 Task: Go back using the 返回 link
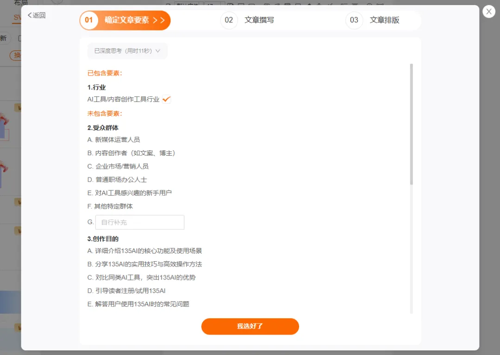pos(37,15)
